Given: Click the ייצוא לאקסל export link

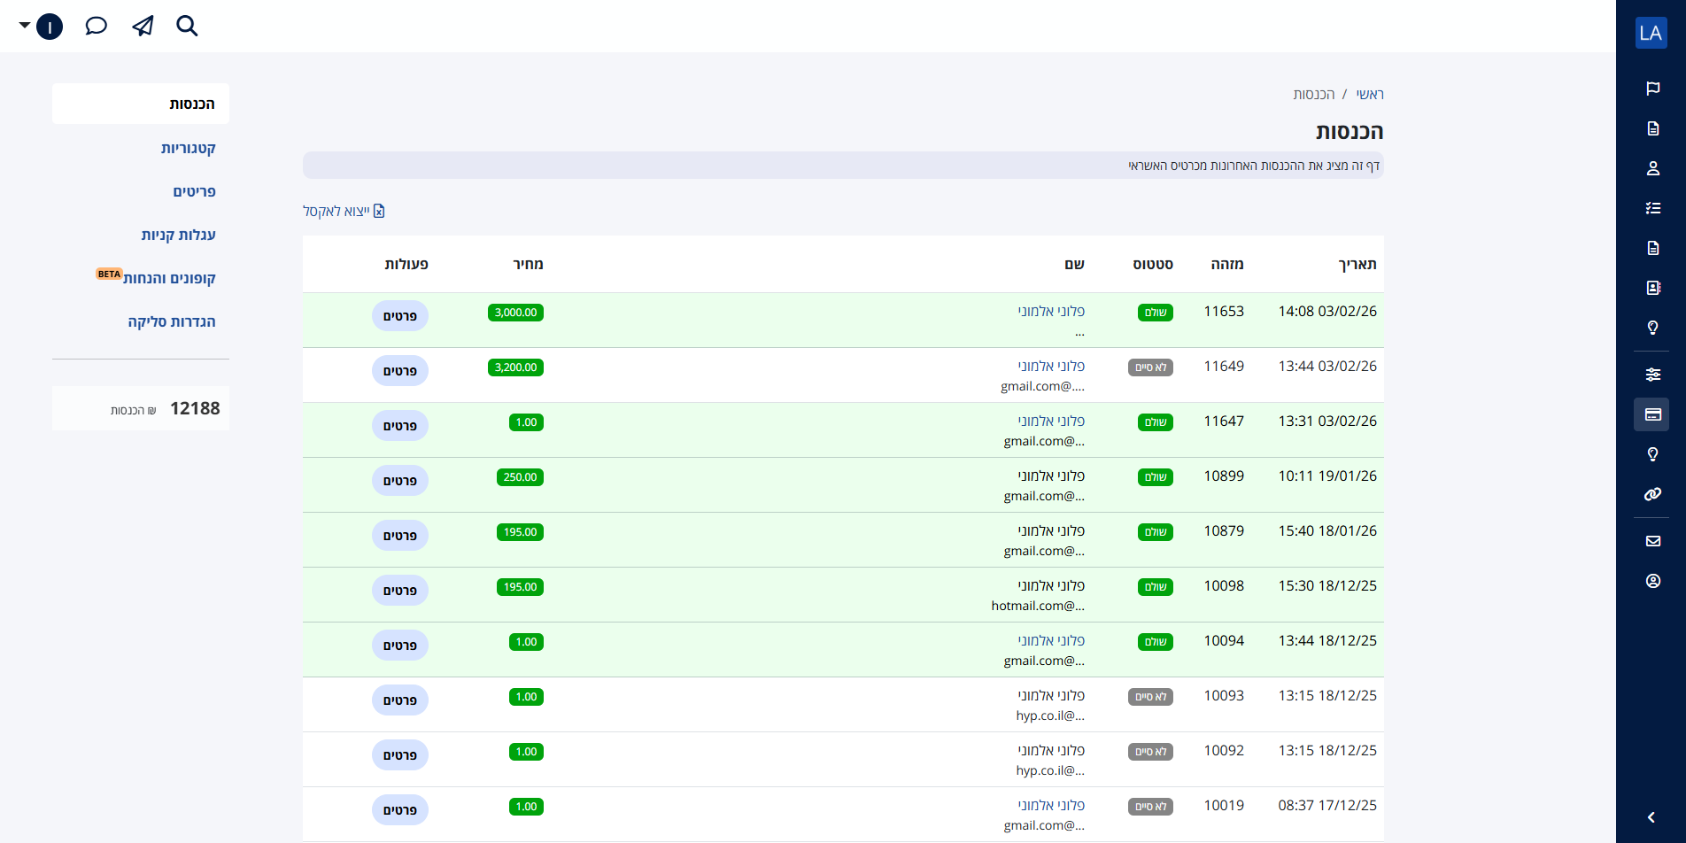Looking at the screenshot, I should tap(344, 211).
